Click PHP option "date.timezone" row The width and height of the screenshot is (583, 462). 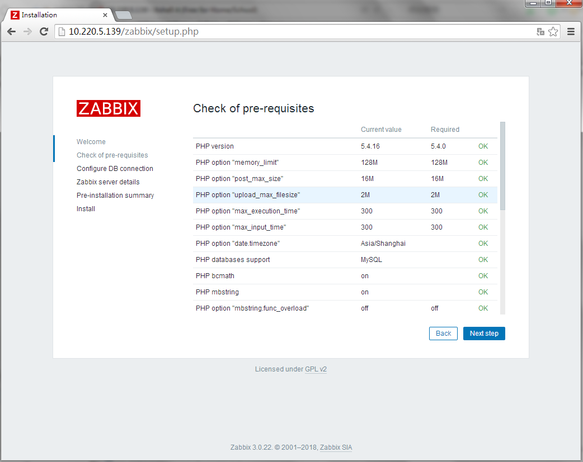tap(345, 244)
